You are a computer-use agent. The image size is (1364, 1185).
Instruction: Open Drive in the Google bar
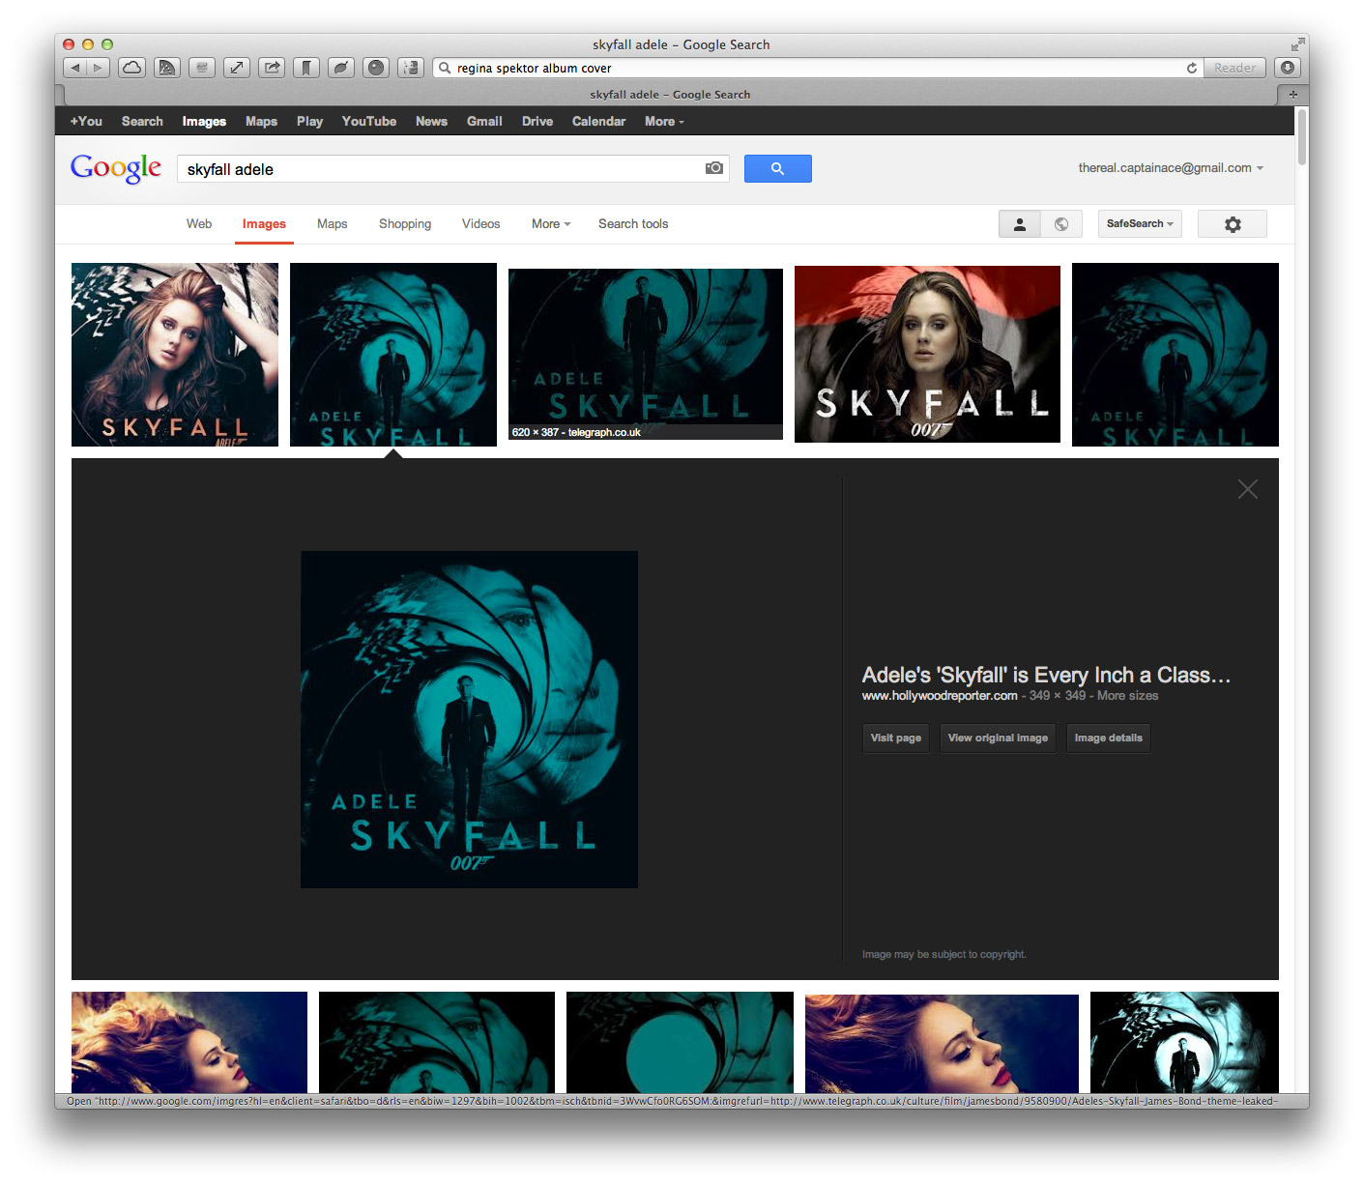click(537, 122)
